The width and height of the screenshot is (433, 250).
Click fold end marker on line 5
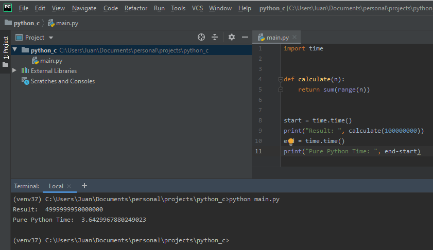(x=281, y=90)
